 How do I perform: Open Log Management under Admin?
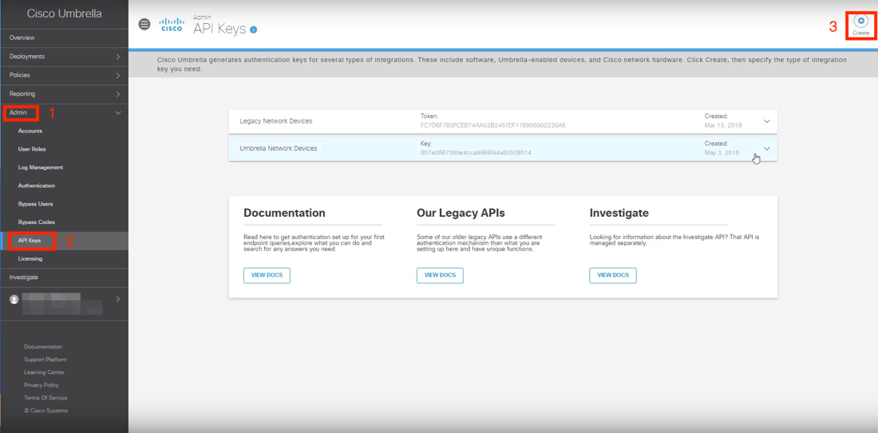click(x=41, y=167)
